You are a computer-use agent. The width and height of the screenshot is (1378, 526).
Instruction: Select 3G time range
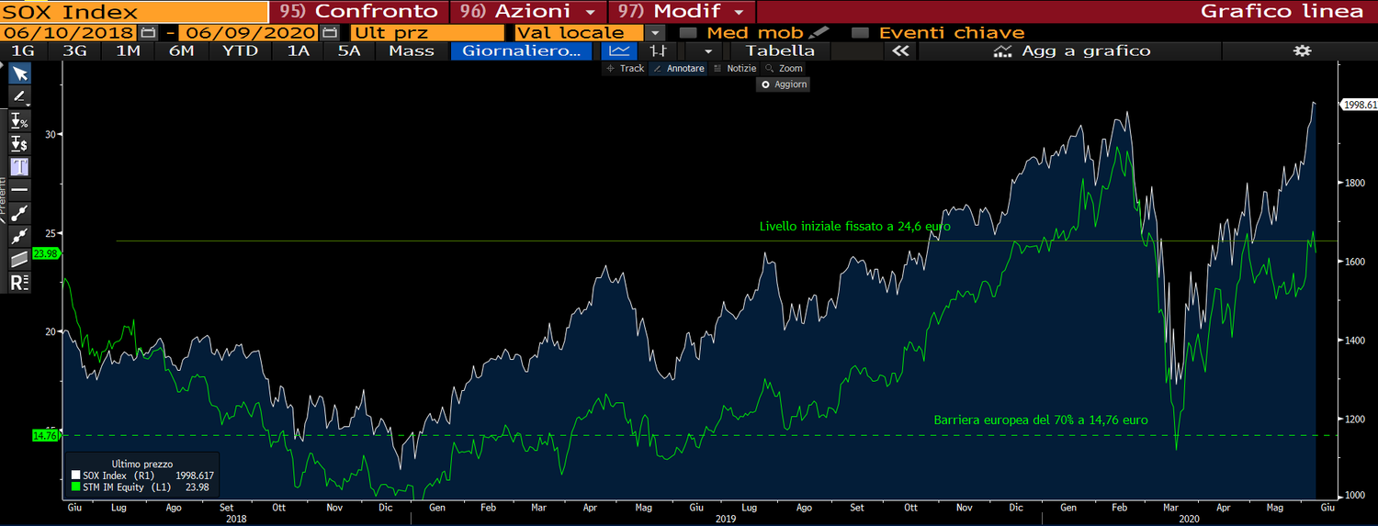(74, 50)
